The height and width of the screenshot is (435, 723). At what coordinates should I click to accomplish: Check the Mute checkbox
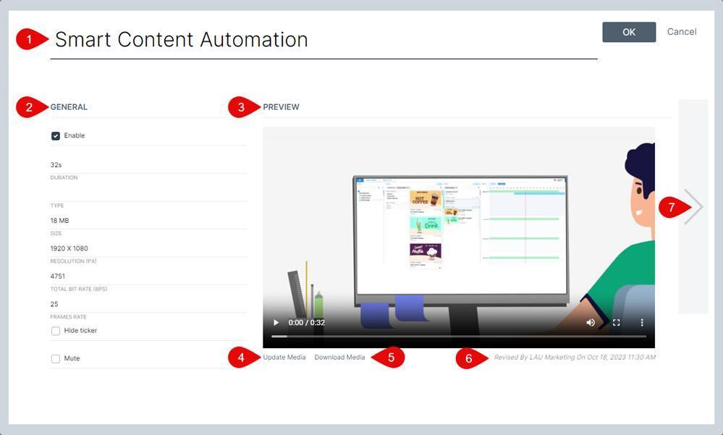pyautogui.click(x=56, y=358)
